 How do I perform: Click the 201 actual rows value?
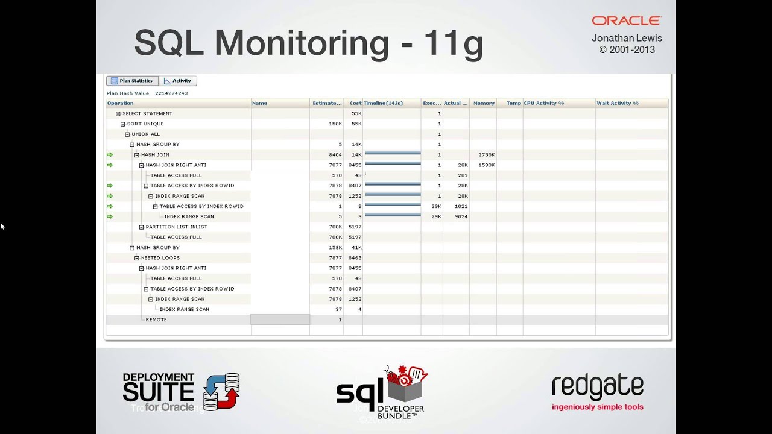[x=463, y=175]
